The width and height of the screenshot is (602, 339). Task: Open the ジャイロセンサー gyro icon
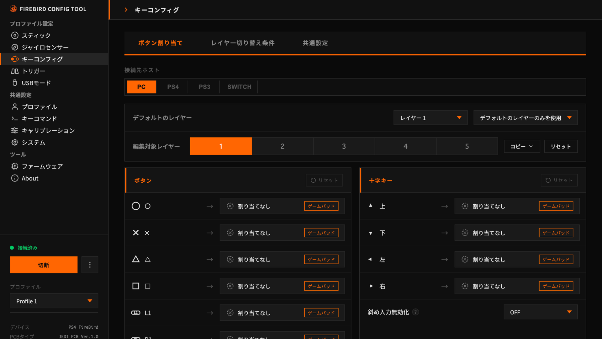[x=15, y=47]
